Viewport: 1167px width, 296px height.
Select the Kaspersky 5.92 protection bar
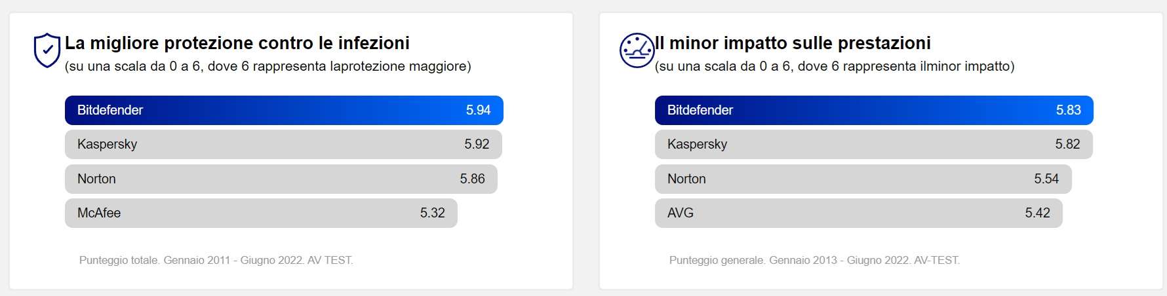(283, 144)
